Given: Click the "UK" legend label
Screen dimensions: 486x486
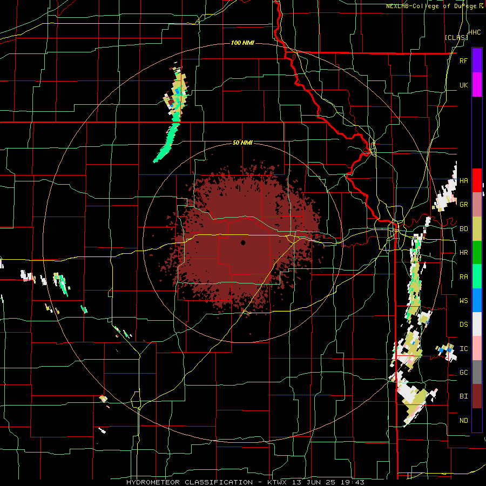Looking at the screenshot, I should [x=463, y=85].
